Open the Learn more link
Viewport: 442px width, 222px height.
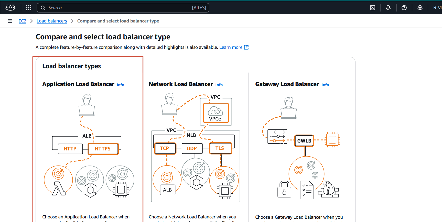tap(231, 47)
